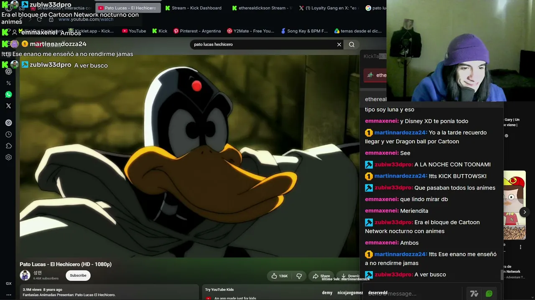Click martinnardozza24 on 'KICK BUTTOWSKI' message
This screenshot has height=300, width=535.
[401, 176]
